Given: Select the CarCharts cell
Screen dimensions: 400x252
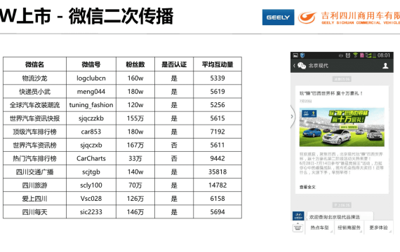Looking at the screenshot, I should [x=91, y=159].
